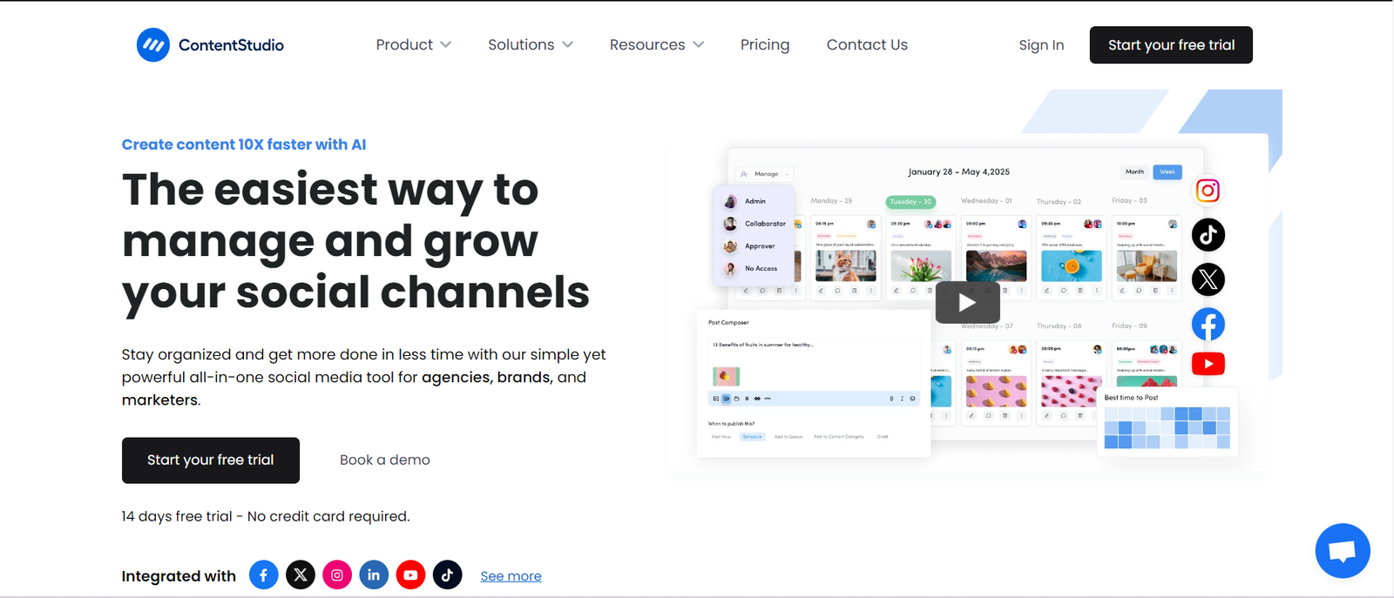
Task: Click the X integration icon
Action: 301,575
